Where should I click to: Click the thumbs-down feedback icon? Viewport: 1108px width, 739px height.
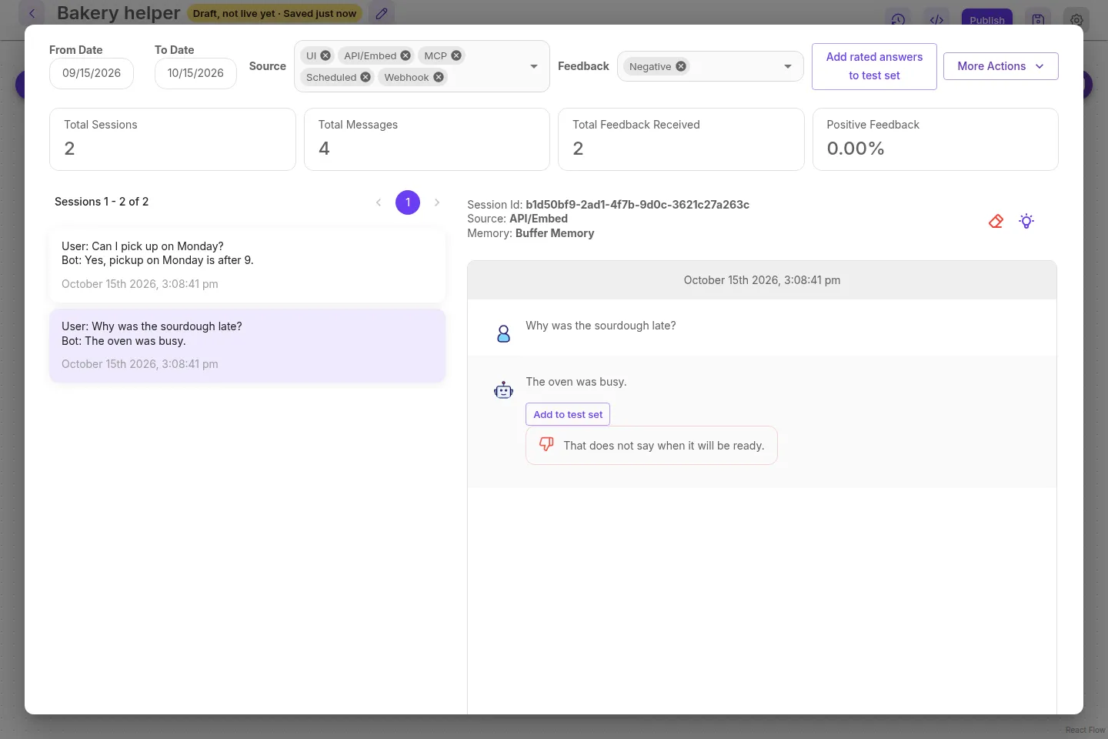coord(546,444)
